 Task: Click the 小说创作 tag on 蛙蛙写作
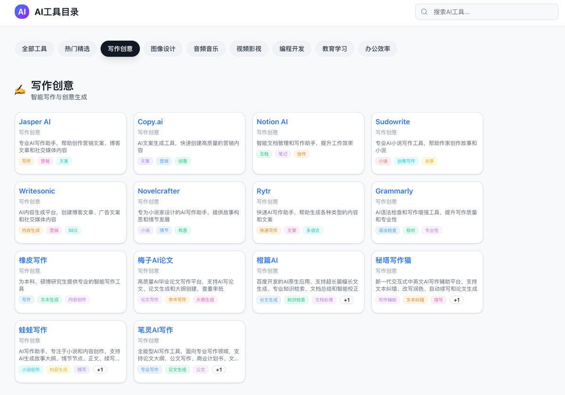pyautogui.click(x=31, y=370)
